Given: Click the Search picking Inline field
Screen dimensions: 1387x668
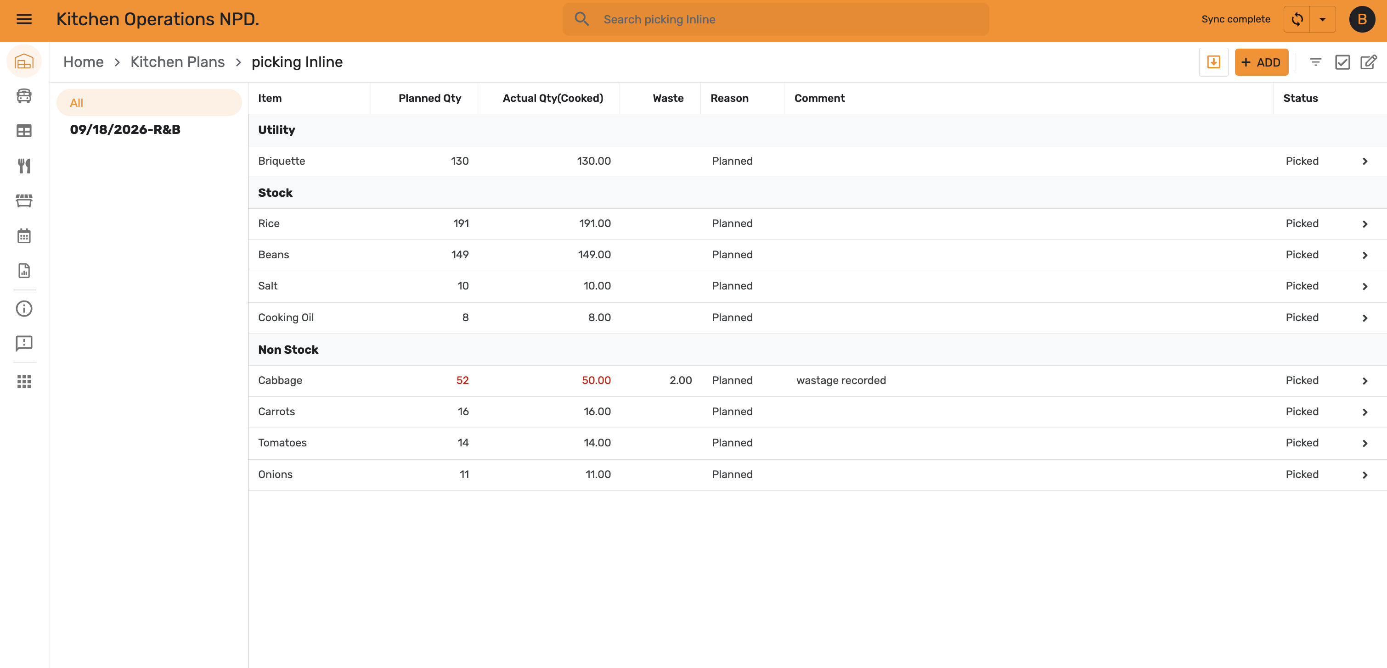Looking at the screenshot, I should click(x=776, y=19).
